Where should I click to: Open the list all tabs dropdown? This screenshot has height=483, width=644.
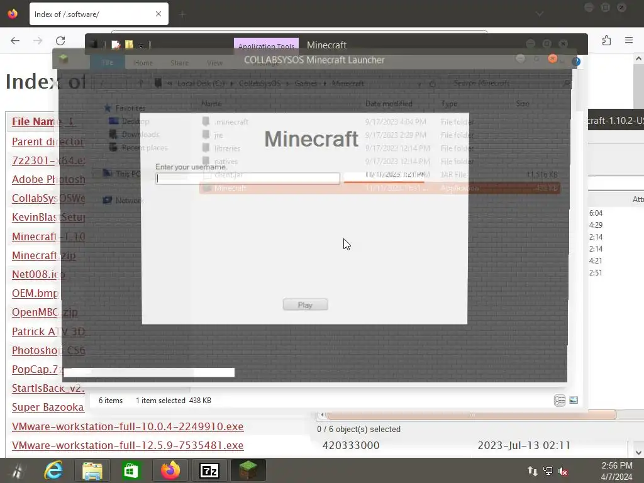[x=539, y=14]
